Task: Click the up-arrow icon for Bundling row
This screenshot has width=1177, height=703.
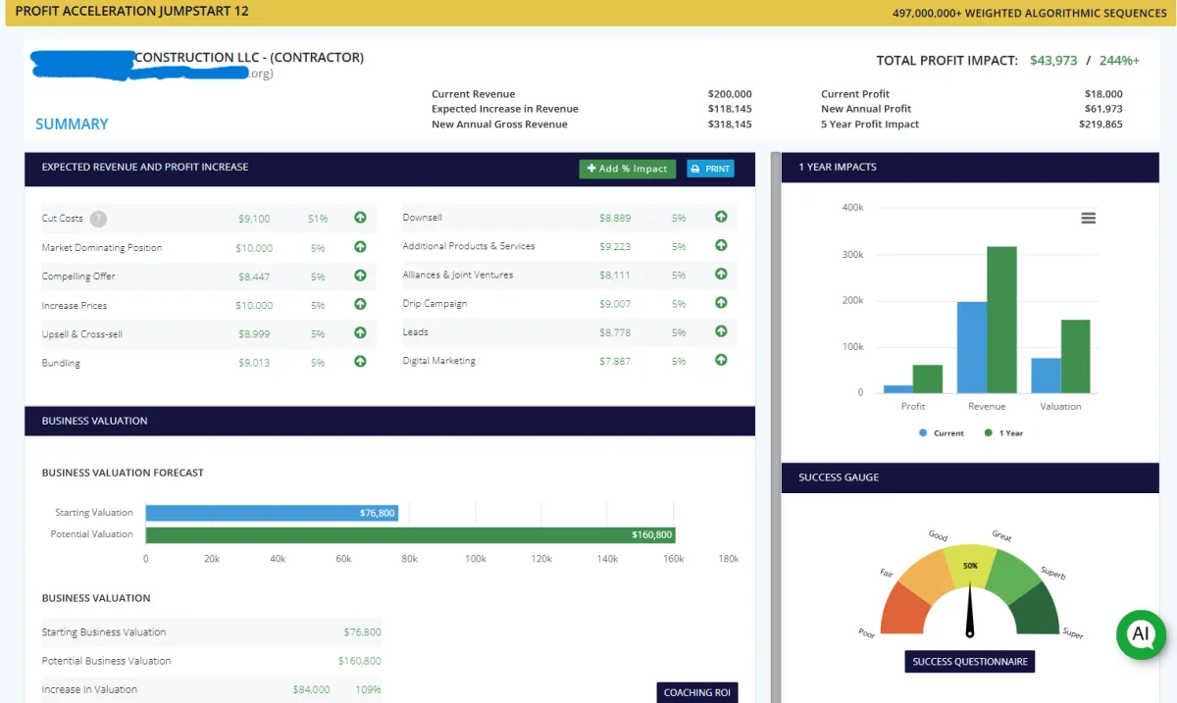Action: click(x=360, y=361)
